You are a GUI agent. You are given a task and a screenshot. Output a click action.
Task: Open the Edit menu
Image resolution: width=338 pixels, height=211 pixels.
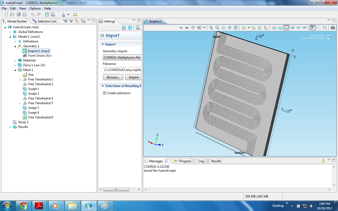pos(13,8)
